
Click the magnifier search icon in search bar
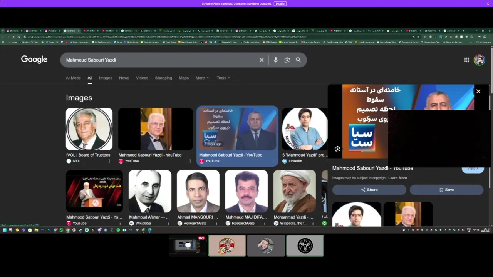[298, 60]
